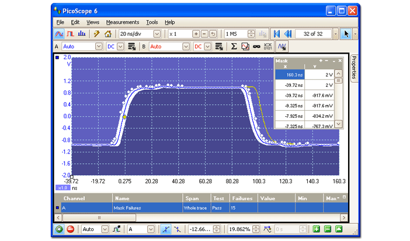Expand buffer navigator dropdown arrow

(335, 34)
